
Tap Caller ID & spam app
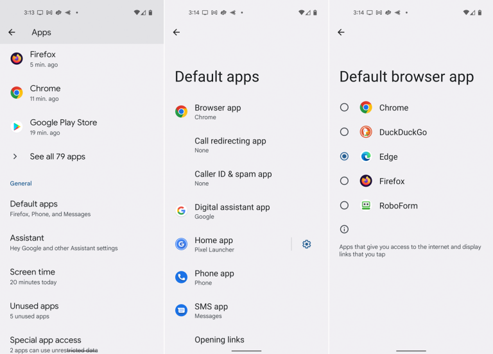point(233,178)
